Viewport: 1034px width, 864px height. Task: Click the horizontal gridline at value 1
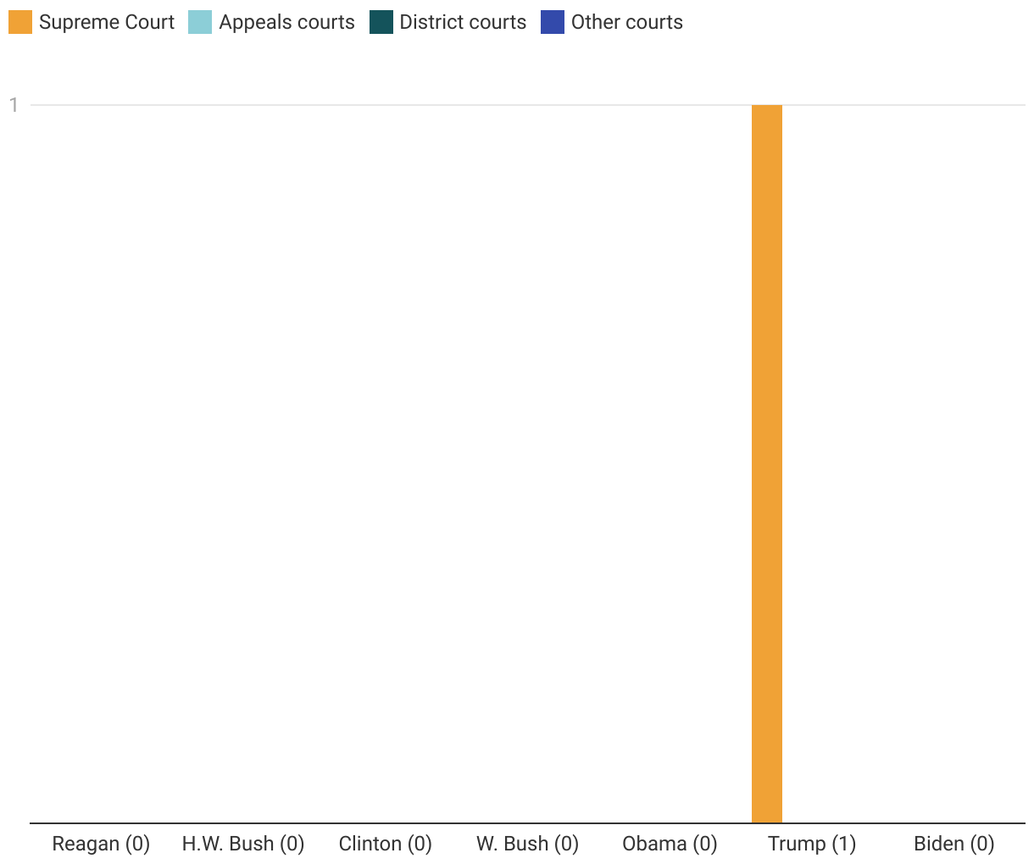(424, 105)
